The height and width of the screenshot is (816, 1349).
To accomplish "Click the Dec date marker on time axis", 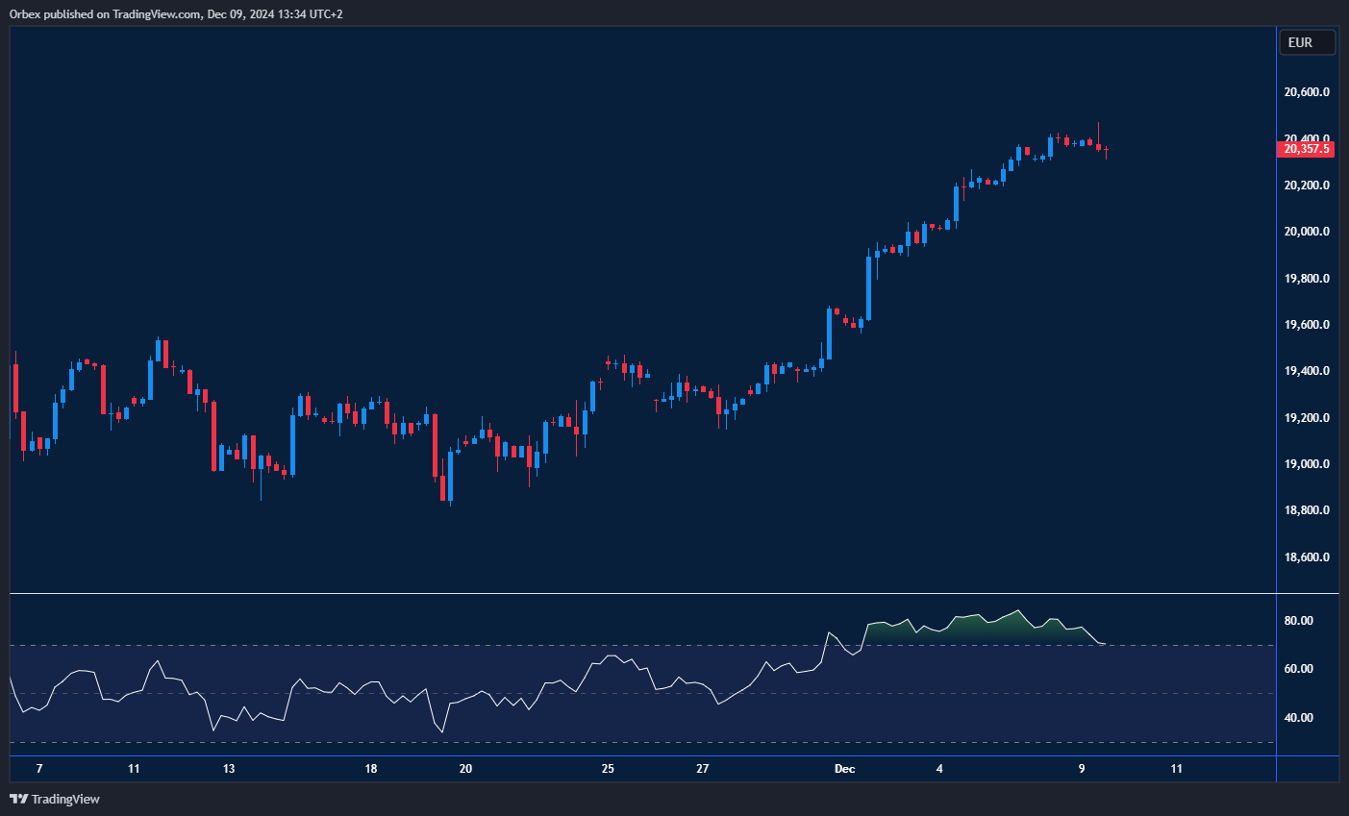I will click(844, 769).
